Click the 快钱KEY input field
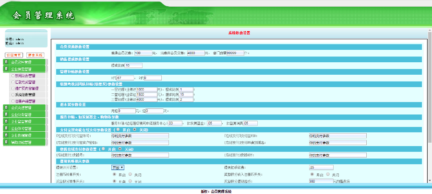This screenshot has width=432, height=194. click(338, 155)
